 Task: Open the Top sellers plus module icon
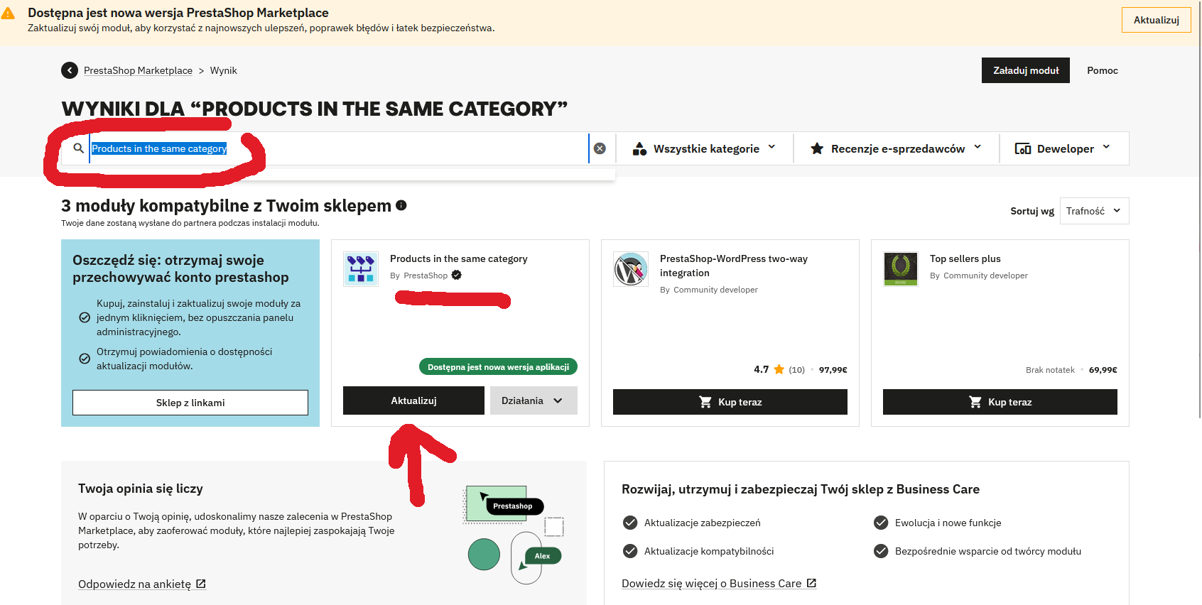click(901, 269)
